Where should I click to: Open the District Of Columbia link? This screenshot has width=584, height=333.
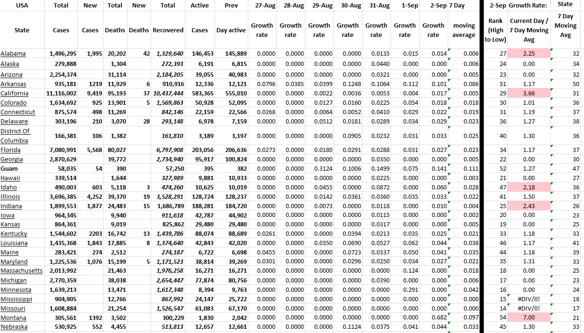15,136
